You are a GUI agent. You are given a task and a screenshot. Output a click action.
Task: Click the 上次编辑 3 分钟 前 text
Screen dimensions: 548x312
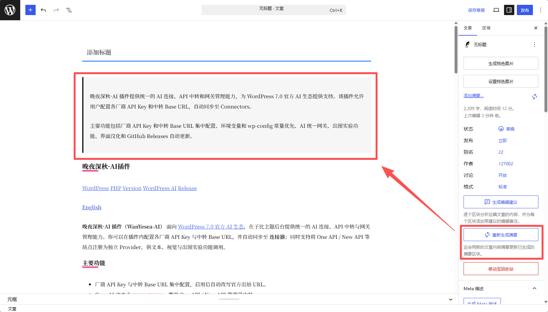tap(482, 116)
